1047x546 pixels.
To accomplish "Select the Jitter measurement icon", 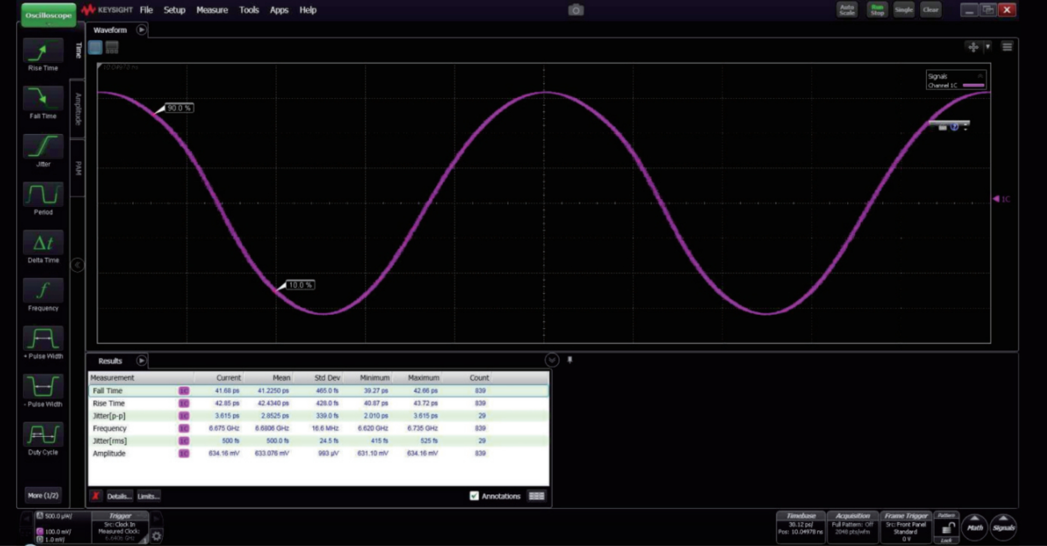I will pyautogui.click(x=43, y=146).
